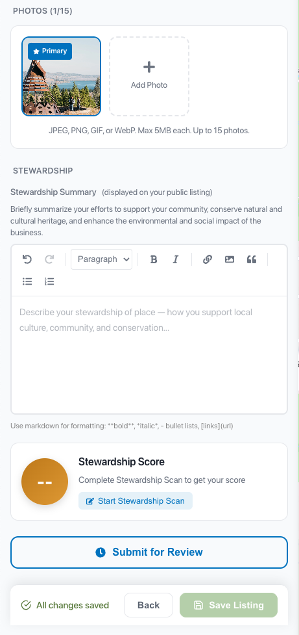Click the All changes saved status
Viewport: 299px width, 635px height.
coord(65,606)
